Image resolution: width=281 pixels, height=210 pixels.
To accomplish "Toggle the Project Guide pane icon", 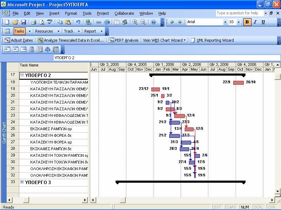I will click(x=7, y=31).
